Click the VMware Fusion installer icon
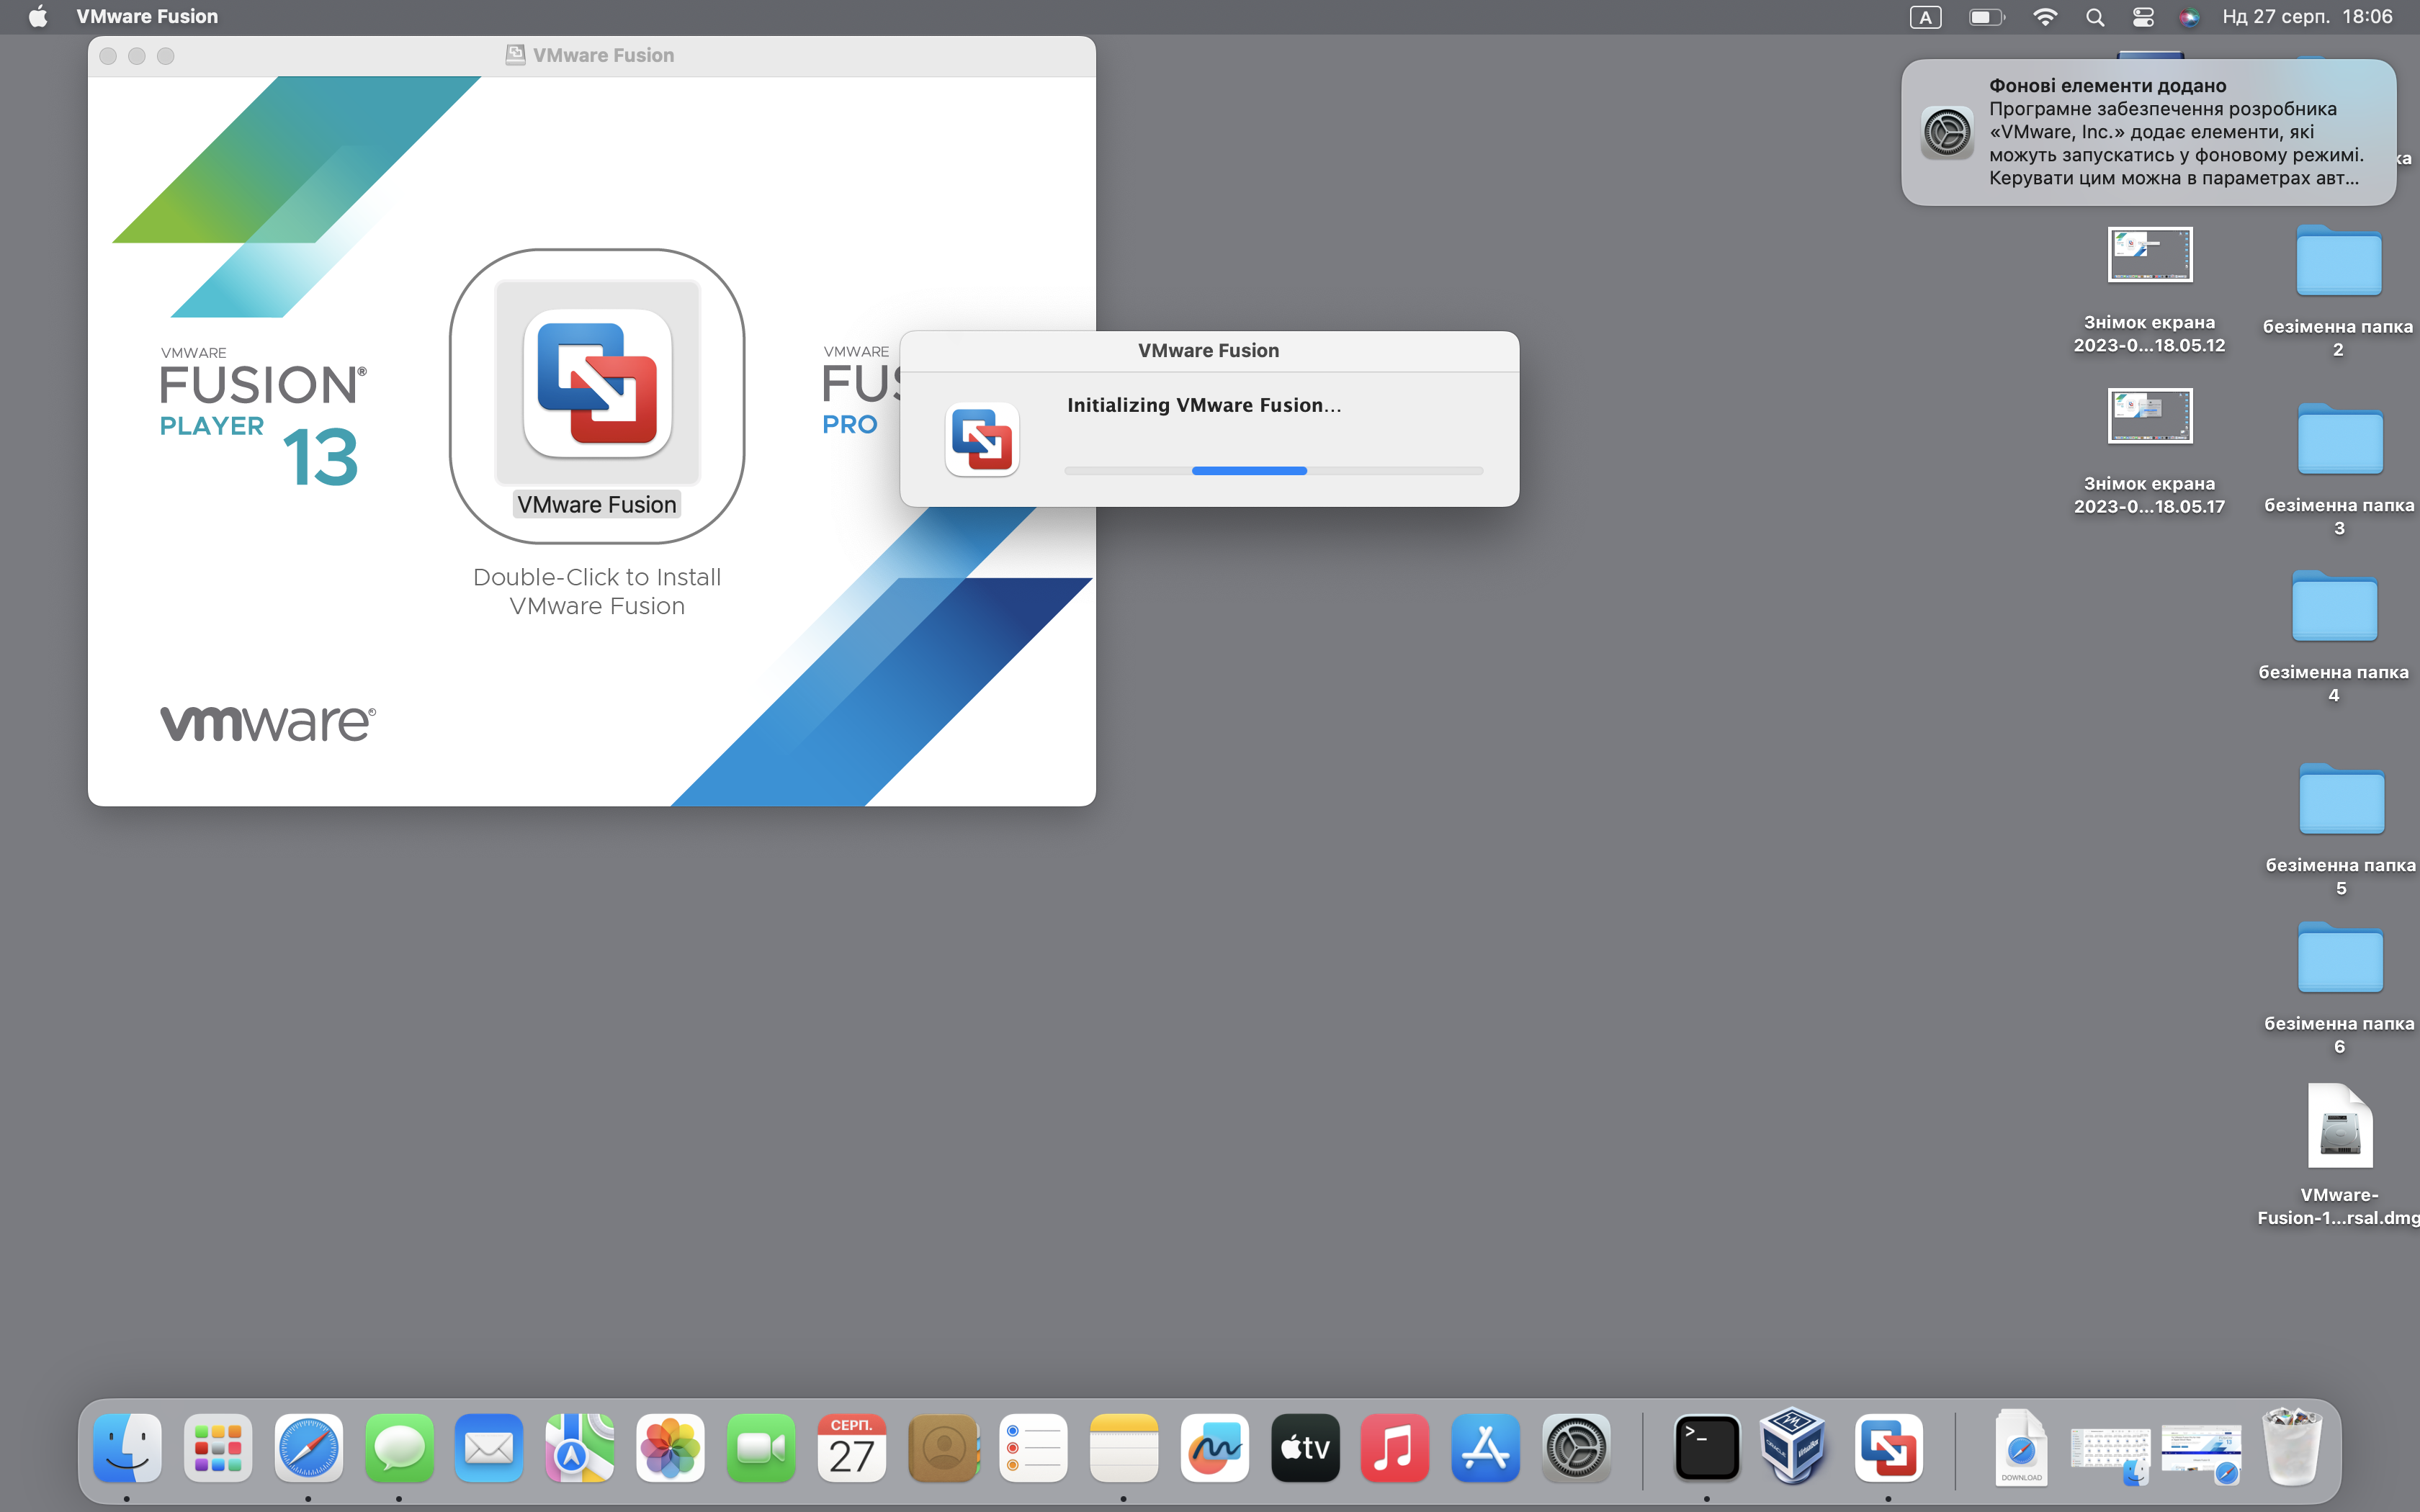 click(x=597, y=383)
